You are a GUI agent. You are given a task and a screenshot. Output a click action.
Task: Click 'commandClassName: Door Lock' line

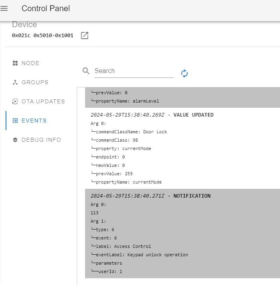pos(129,132)
